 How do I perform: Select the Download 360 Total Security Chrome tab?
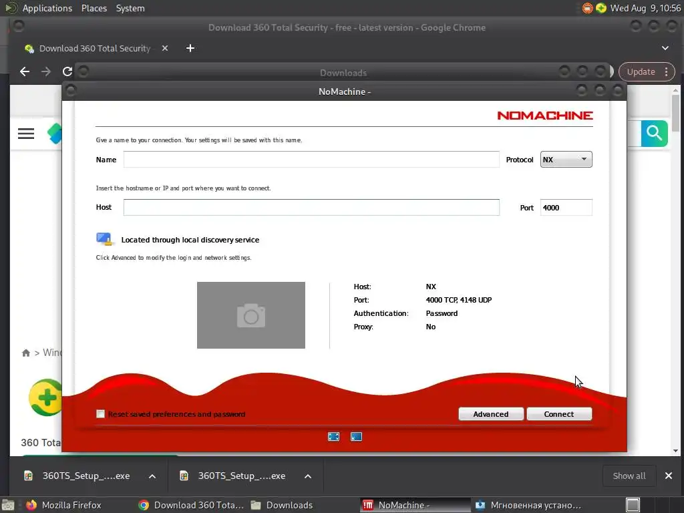pos(95,48)
